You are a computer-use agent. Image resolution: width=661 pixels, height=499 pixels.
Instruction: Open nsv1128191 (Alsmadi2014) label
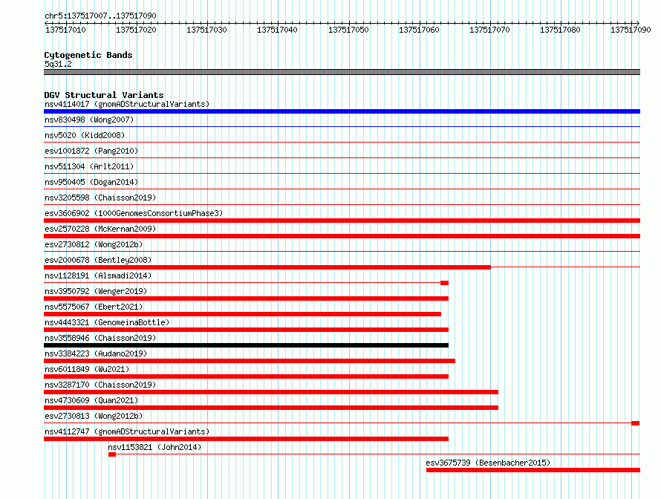click(x=98, y=275)
